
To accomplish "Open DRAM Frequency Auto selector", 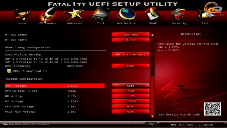I will click(x=131, y=66).
